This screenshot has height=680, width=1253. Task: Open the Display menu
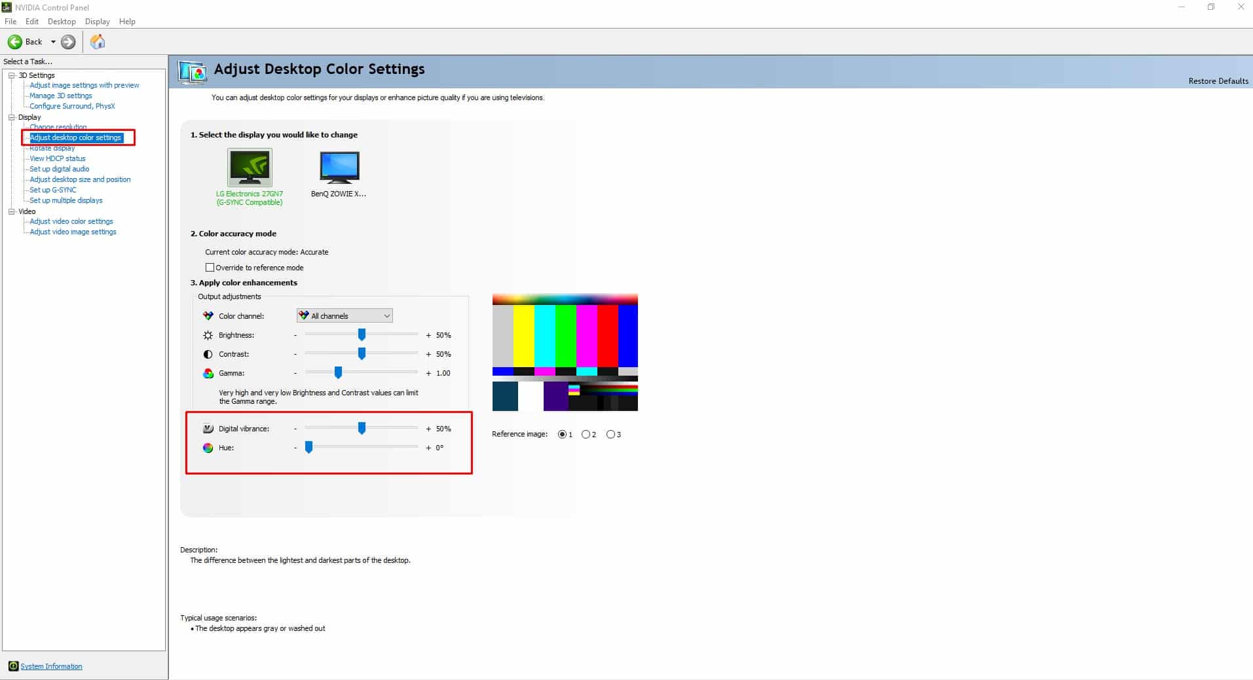[x=97, y=21]
